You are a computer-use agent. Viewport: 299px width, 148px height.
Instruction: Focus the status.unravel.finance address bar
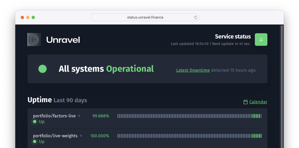pyautogui.click(x=145, y=17)
